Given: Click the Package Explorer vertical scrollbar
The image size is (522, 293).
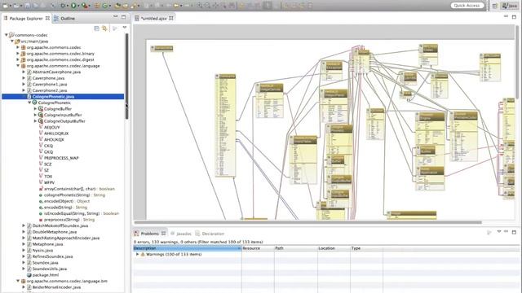Looking at the screenshot, I should [x=126, y=77].
